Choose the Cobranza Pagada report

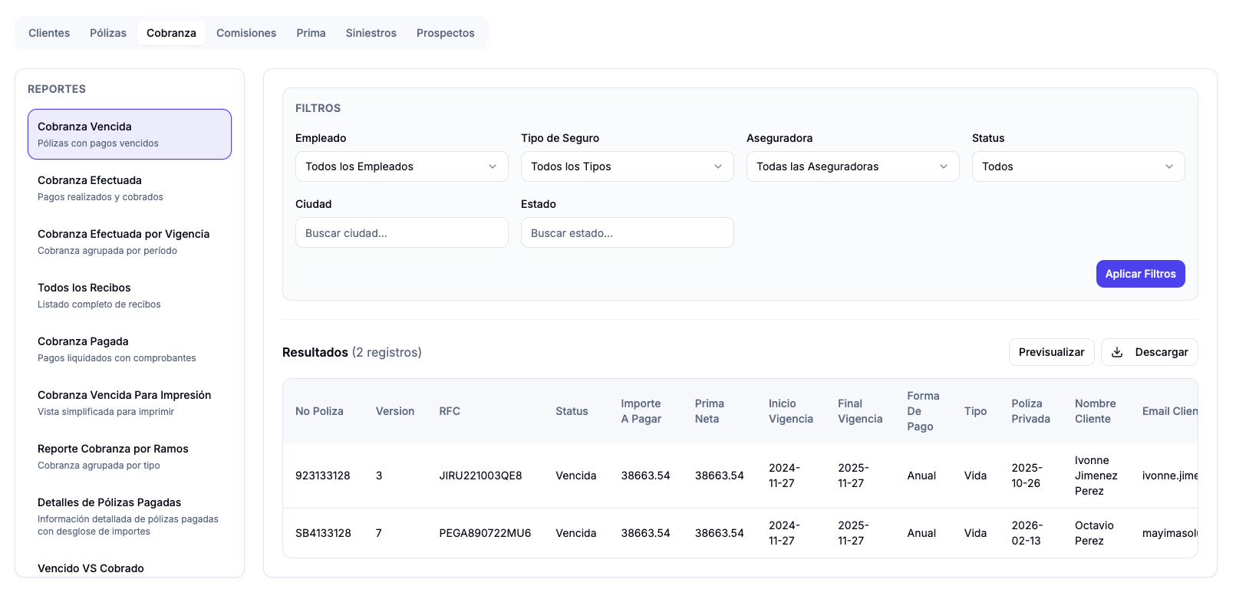(129, 349)
